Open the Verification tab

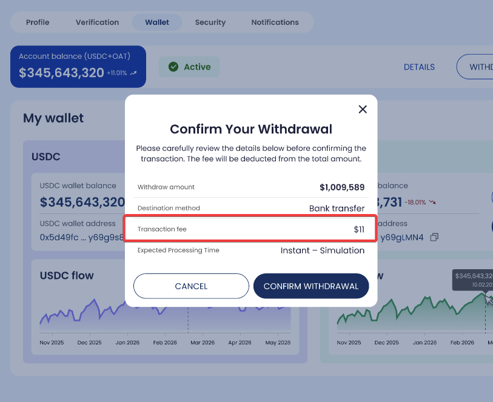point(97,22)
